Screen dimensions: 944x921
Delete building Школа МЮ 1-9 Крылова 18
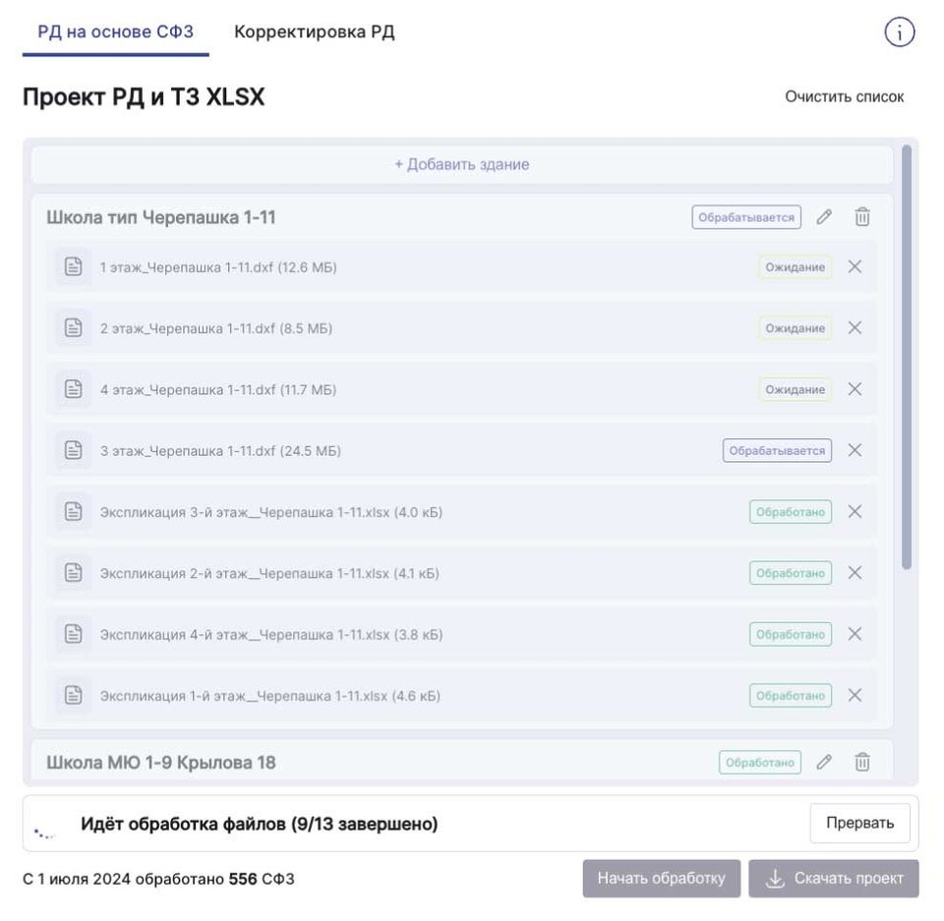(862, 762)
